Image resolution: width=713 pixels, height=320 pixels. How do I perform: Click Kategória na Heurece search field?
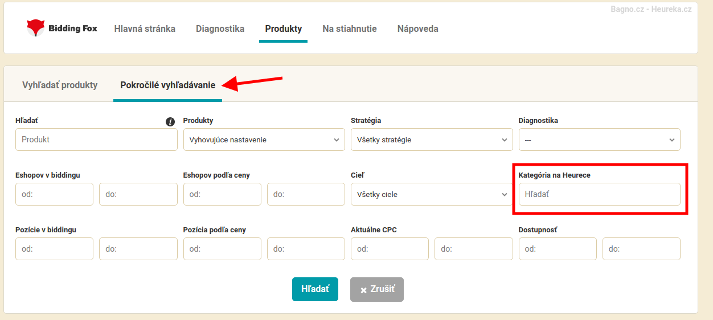pos(600,194)
